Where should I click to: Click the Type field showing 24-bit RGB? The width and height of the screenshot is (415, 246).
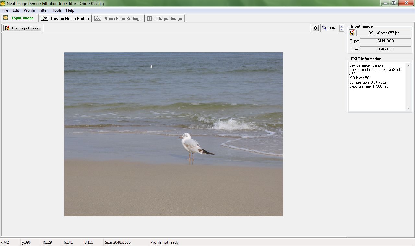[x=385, y=41]
